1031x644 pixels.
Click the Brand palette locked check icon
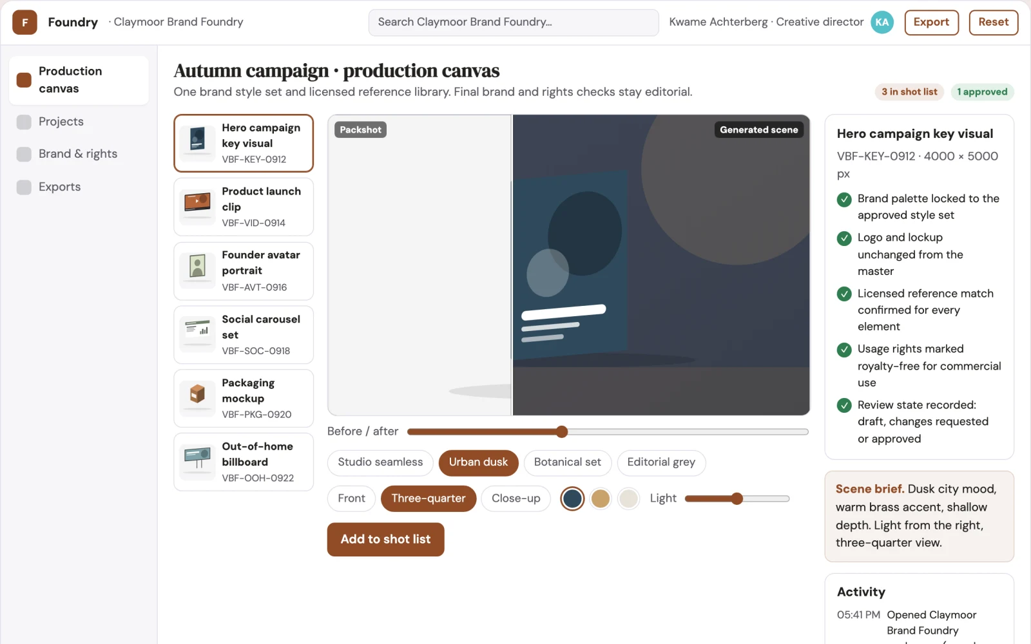[844, 200]
